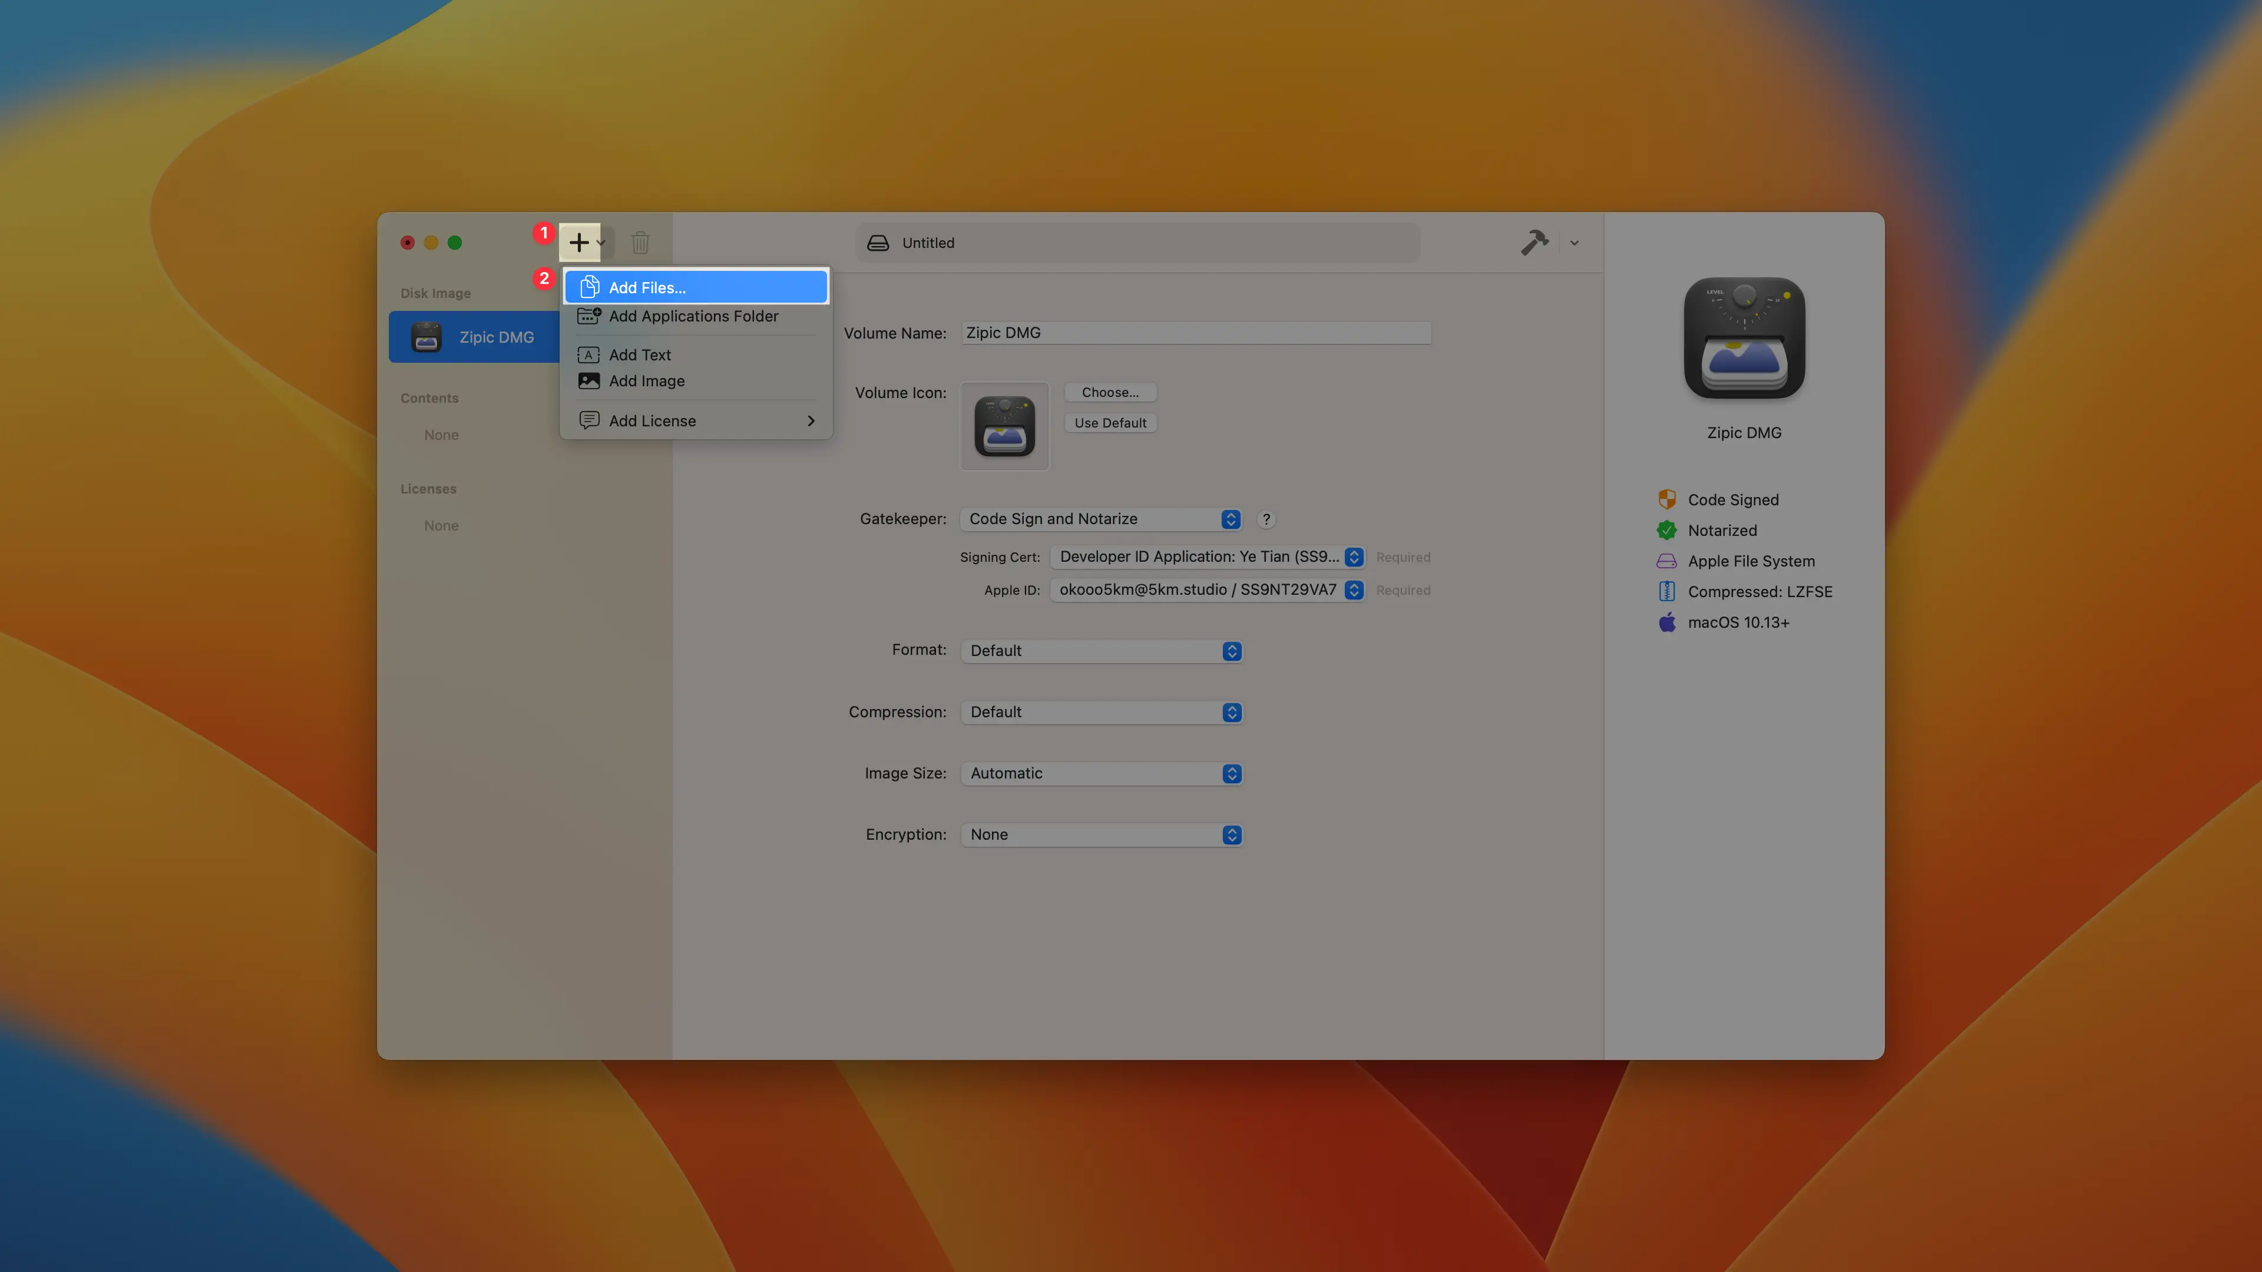The height and width of the screenshot is (1272, 2262).
Task: Expand the build options chevron beside hammer
Action: (x=1575, y=243)
